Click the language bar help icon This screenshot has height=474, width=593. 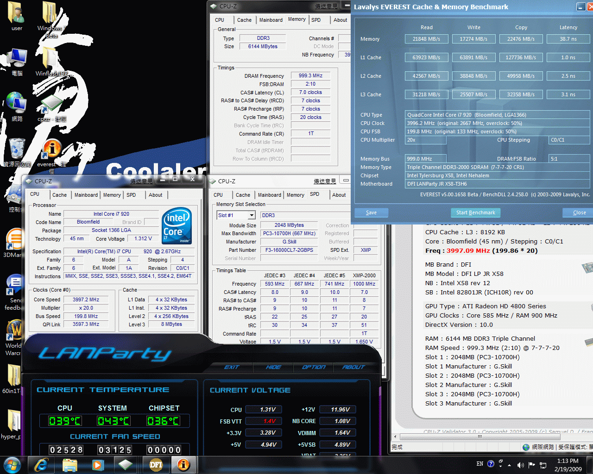491,463
